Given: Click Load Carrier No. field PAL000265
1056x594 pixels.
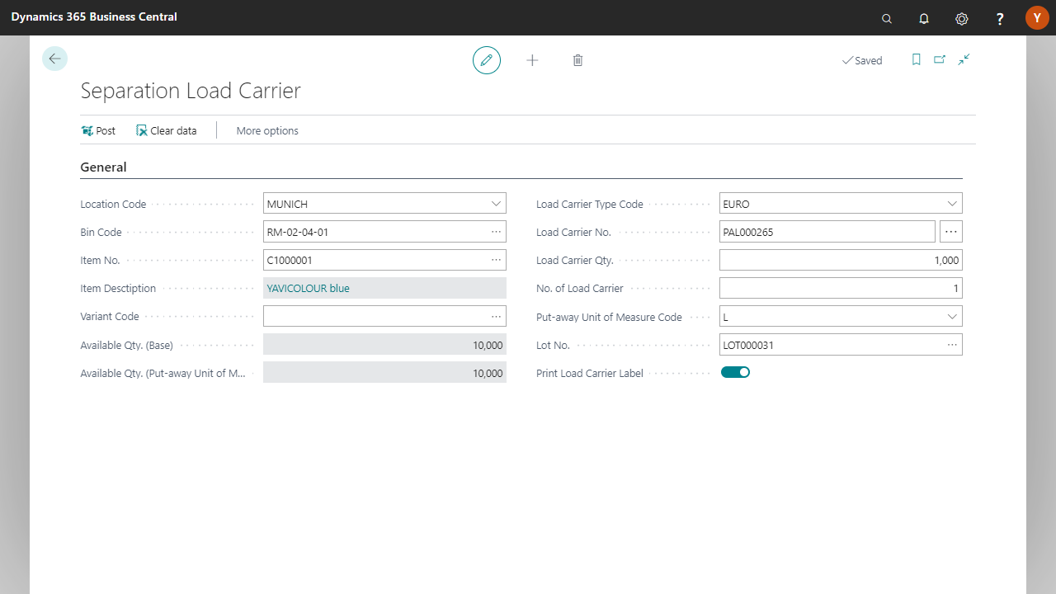Looking at the screenshot, I should 827,232.
